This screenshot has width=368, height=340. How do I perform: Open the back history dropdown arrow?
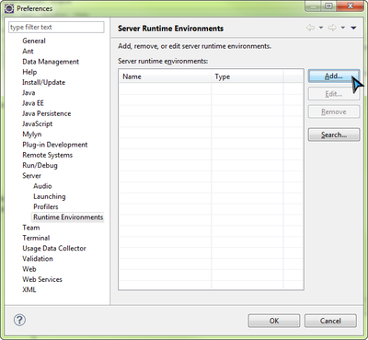click(321, 28)
